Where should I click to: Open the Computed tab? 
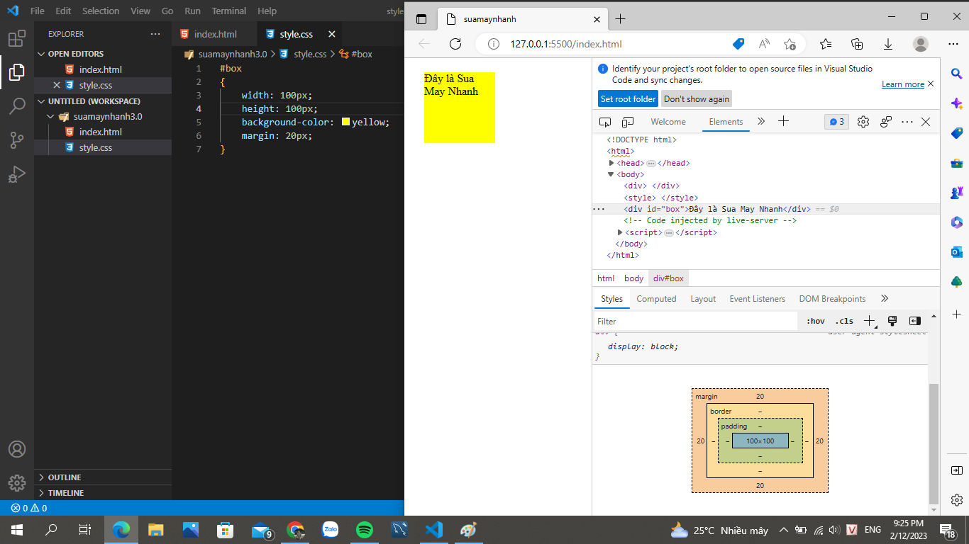(656, 299)
